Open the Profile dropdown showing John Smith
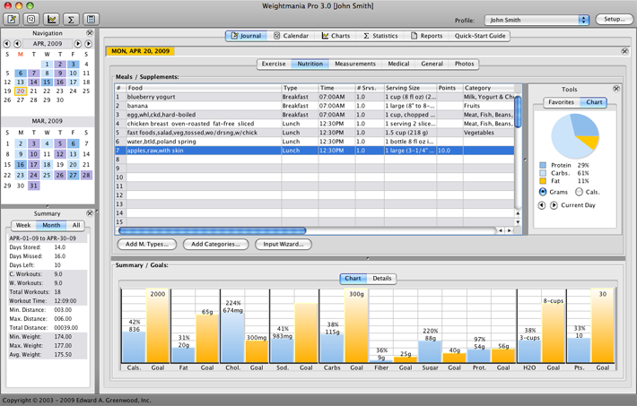Viewport: 637px width, 406px height. click(537, 20)
